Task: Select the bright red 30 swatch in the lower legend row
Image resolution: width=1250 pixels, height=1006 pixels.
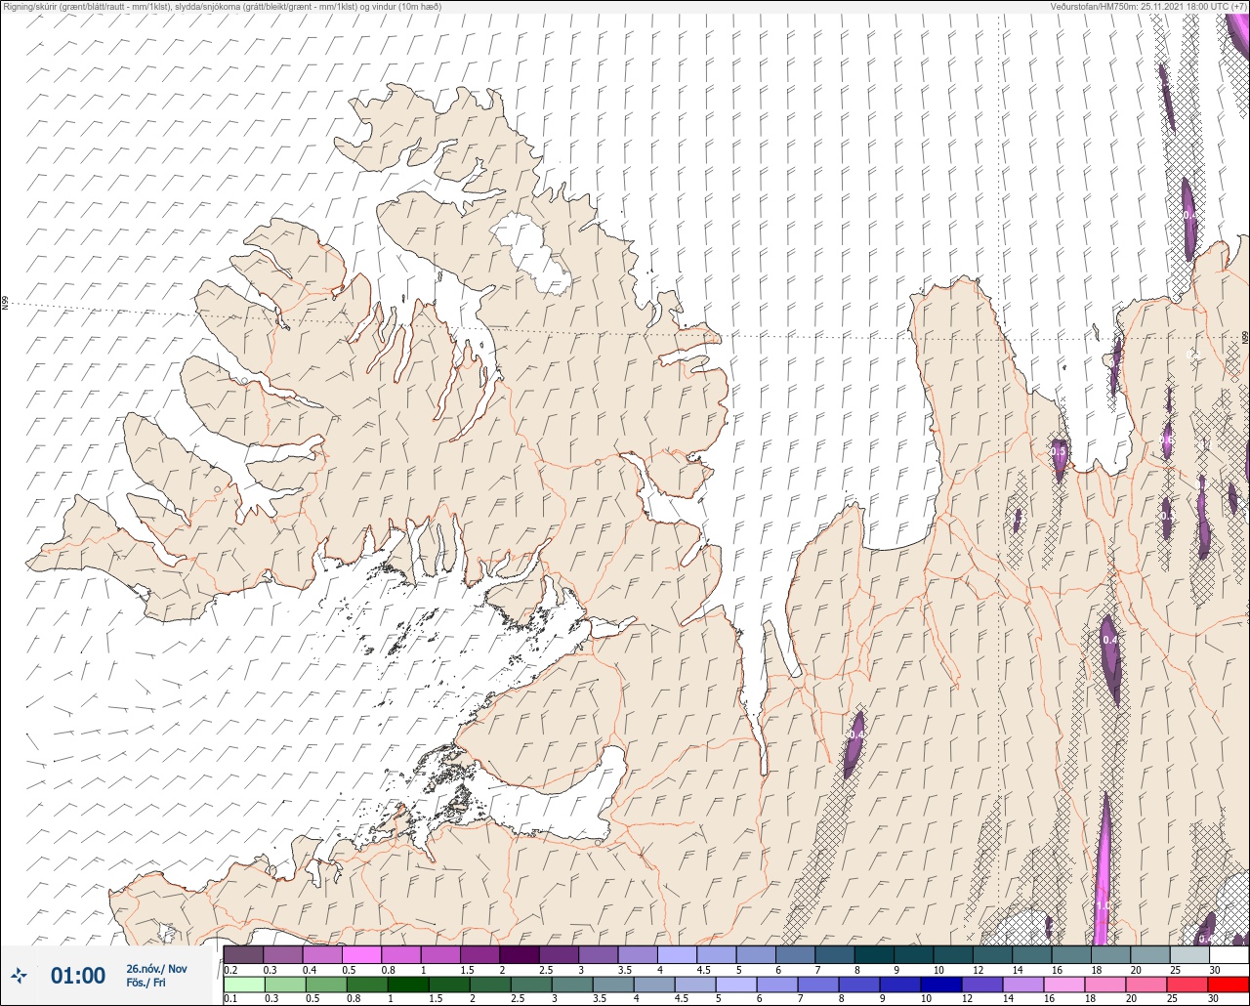Action: point(1228,985)
